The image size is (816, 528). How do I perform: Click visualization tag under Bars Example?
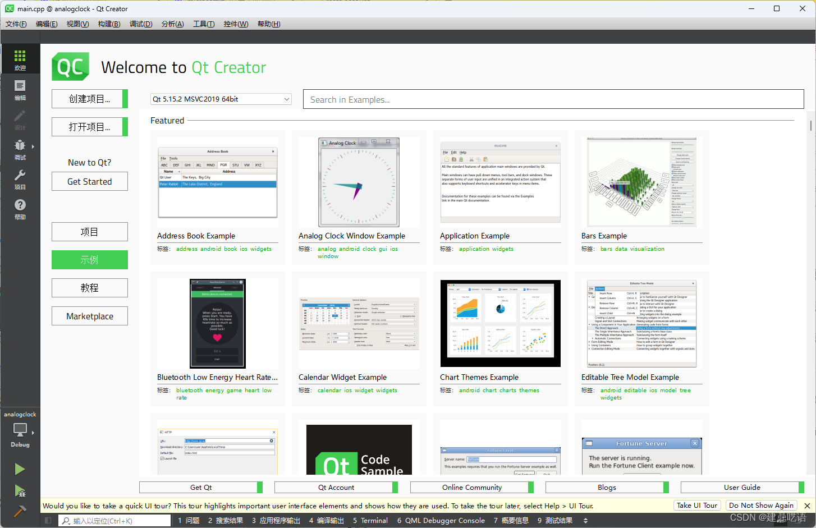click(647, 249)
